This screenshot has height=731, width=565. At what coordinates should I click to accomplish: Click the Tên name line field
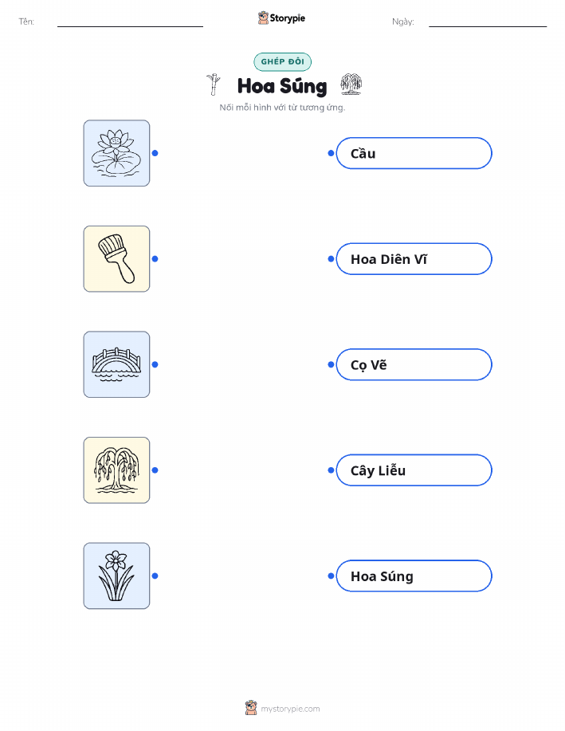tap(130, 22)
